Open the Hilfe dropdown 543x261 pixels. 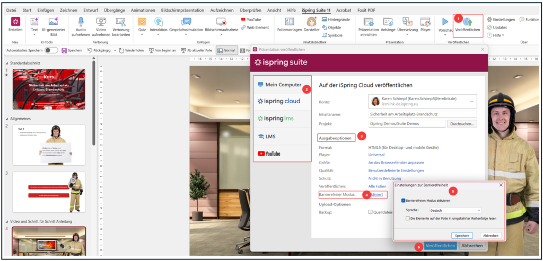tap(496, 35)
